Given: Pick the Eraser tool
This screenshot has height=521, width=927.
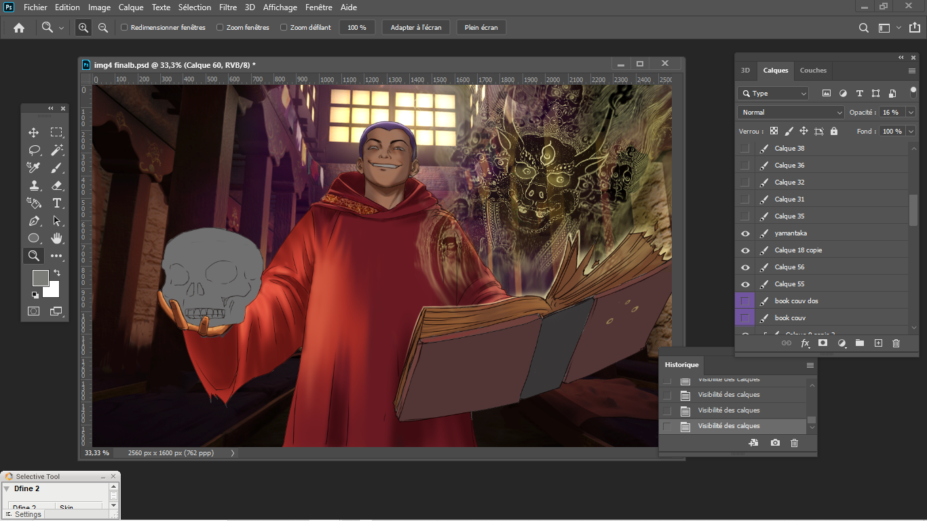Looking at the screenshot, I should click(57, 185).
